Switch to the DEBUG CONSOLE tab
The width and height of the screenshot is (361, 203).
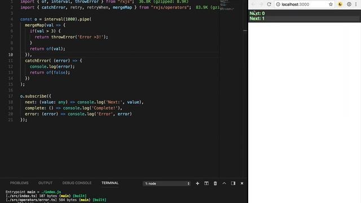pyautogui.click(x=77, y=183)
